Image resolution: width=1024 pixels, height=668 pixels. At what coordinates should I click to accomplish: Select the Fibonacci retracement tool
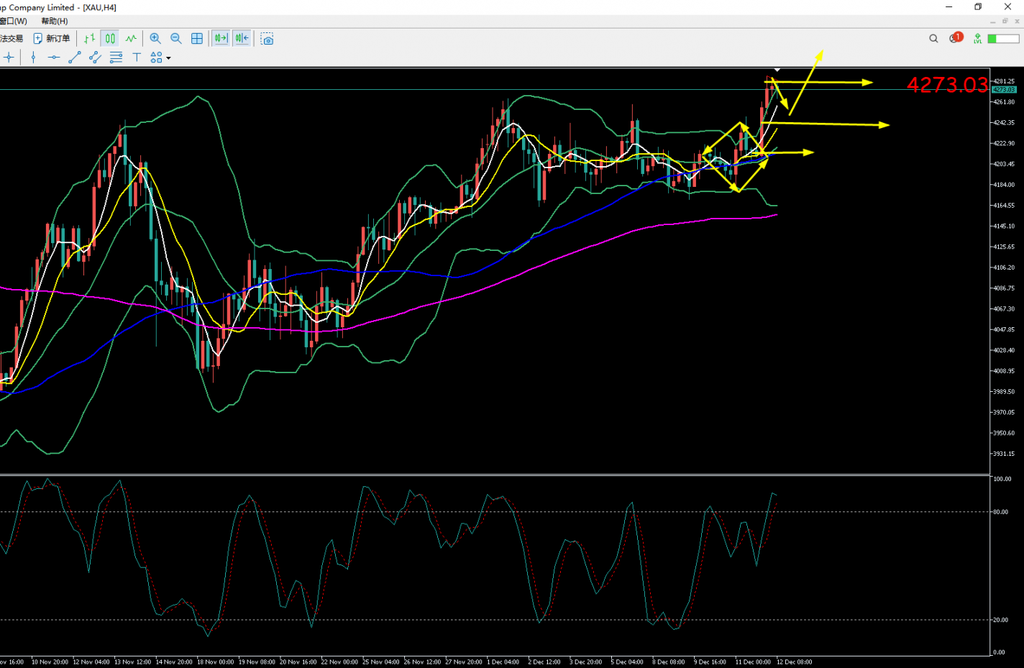coord(116,58)
